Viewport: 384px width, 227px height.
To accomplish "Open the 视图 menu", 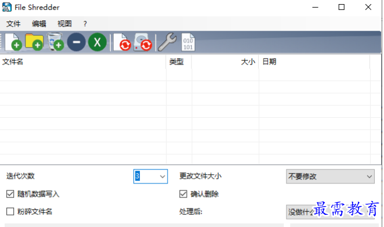I will pyautogui.click(x=64, y=24).
